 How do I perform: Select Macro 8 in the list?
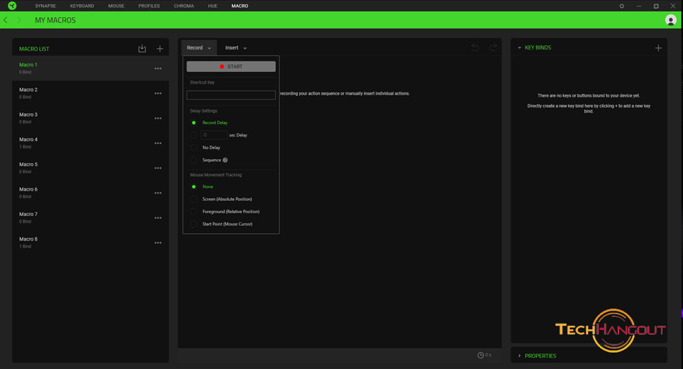click(x=91, y=242)
